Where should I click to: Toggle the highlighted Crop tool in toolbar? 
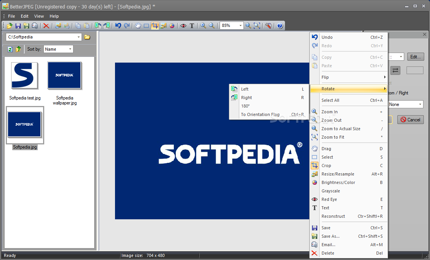click(x=155, y=26)
